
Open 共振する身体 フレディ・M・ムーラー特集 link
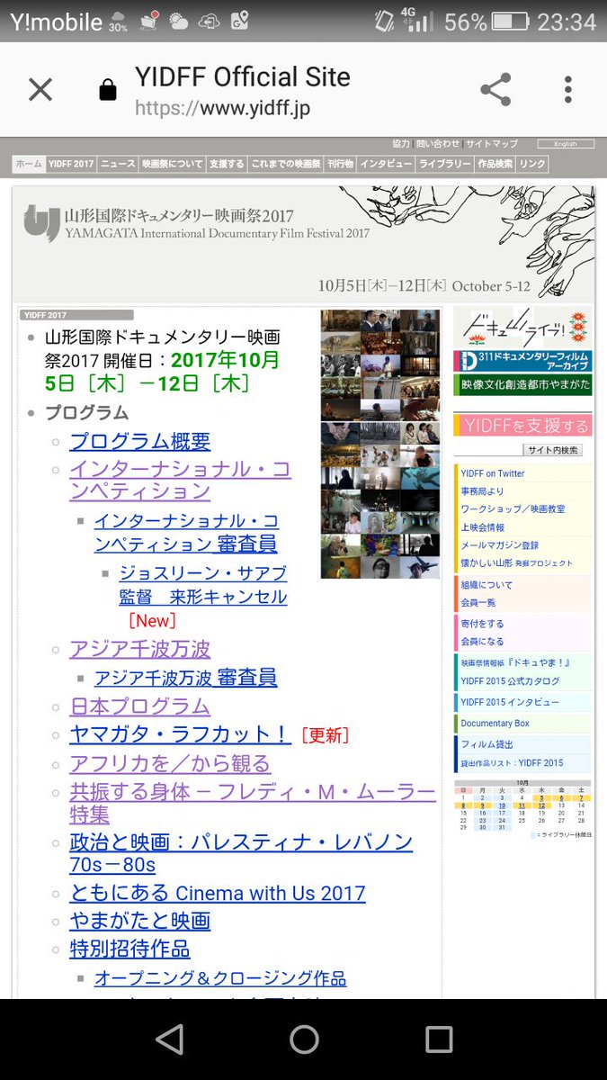click(x=252, y=803)
